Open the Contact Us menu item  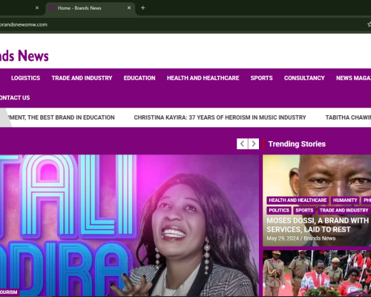click(15, 98)
